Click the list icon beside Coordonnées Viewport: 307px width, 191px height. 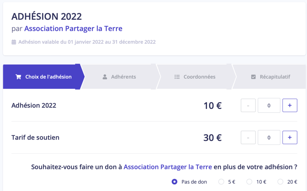tap(177, 77)
